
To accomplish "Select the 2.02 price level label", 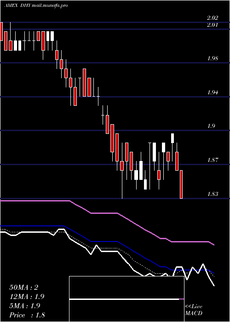I will click(213, 18).
